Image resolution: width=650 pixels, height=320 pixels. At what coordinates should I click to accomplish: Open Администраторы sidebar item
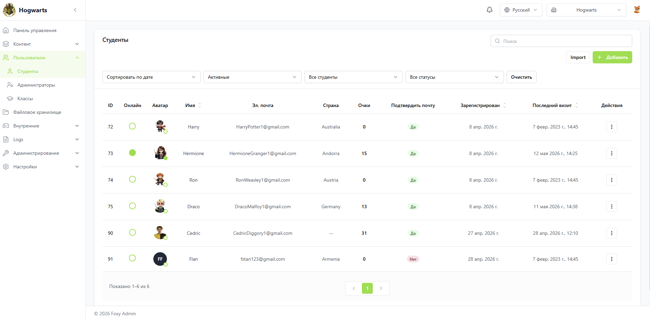tap(43, 85)
